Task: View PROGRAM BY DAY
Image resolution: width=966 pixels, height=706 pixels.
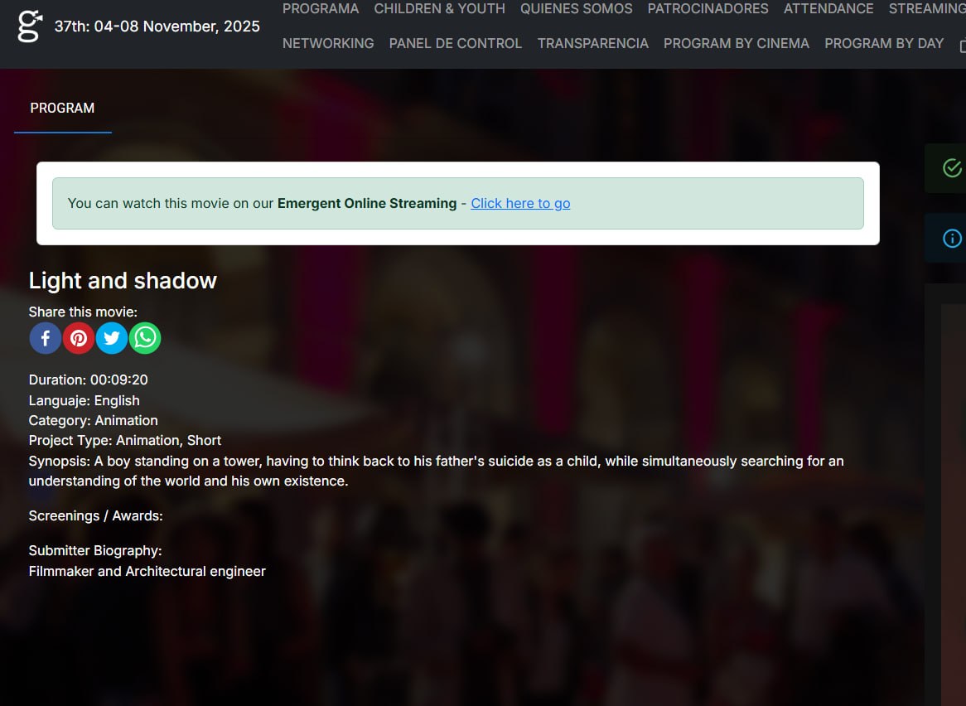Action: click(884, 43)
